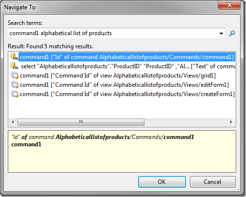246x197 pixels.
Task: Click view icon of createForm1 result
Action: coord(15,94)
